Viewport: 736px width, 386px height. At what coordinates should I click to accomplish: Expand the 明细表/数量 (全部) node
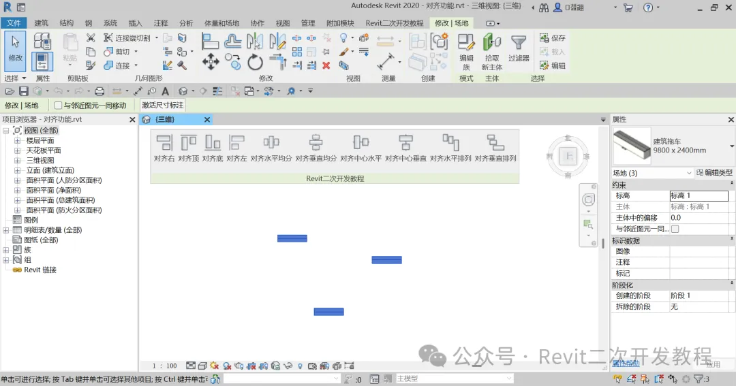click(5, 230)
